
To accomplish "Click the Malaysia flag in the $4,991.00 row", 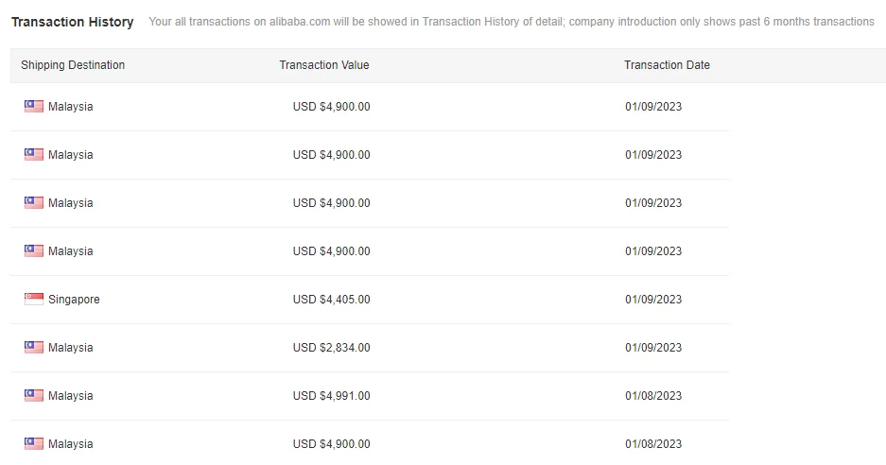I will coord(34,396).
